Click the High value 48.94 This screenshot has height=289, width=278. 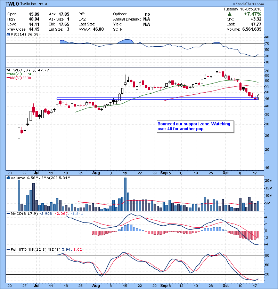point(34,19)
